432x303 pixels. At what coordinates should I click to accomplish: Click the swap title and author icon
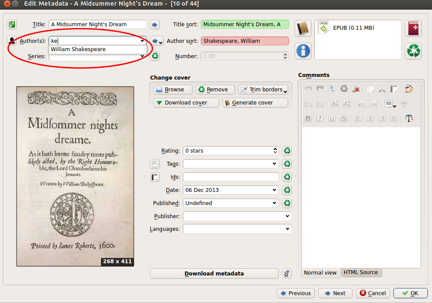pyautogui.click(x=12, y=24)
